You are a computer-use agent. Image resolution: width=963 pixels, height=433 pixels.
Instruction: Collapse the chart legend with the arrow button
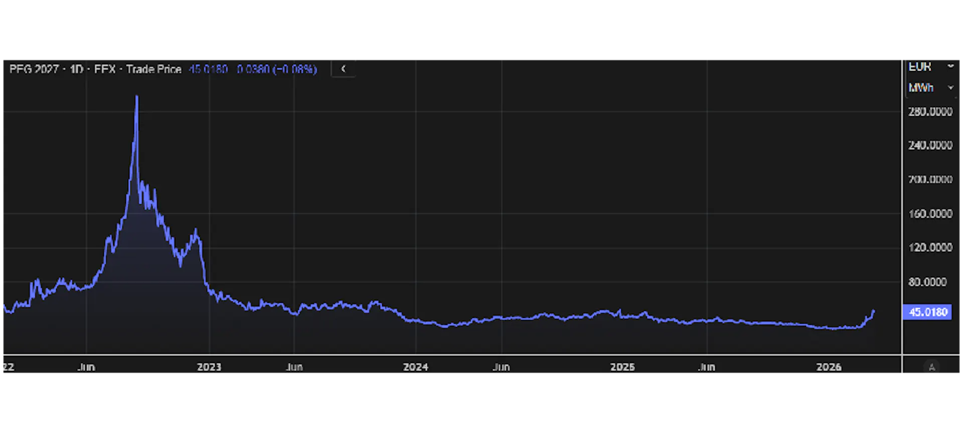[x=344, y=69]
